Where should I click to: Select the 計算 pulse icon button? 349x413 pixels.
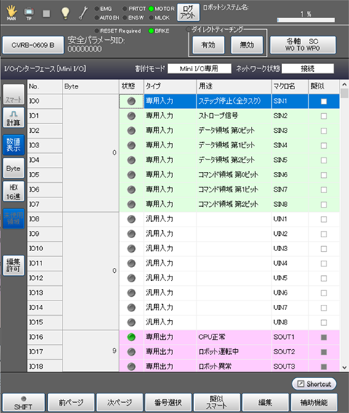click(14, 118)
